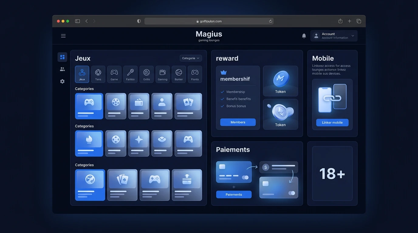
Task: Open the hamburger menu
Action: click(x=63, y=36)
